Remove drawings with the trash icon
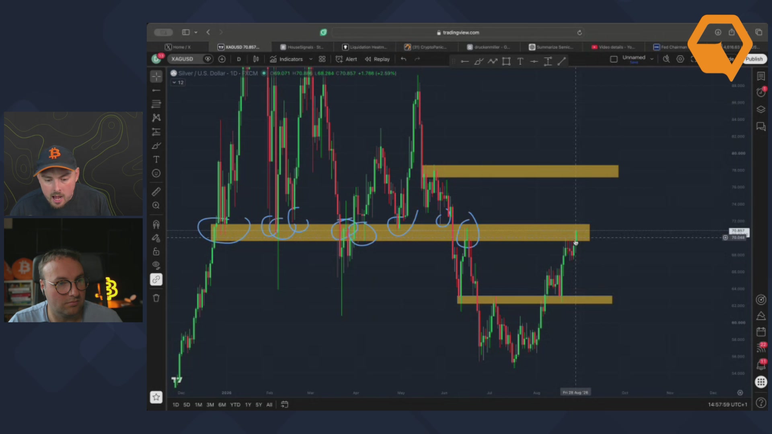The image size is (772, 434). point(156,298)
